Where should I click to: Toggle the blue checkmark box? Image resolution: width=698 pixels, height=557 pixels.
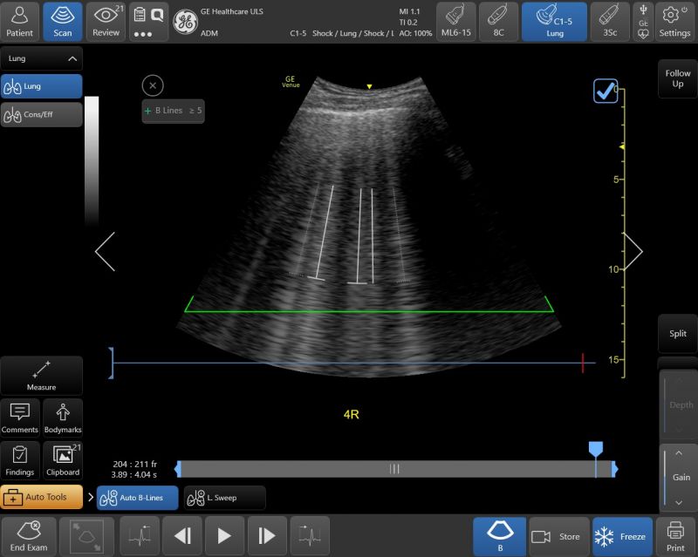[x=606, y=92]
